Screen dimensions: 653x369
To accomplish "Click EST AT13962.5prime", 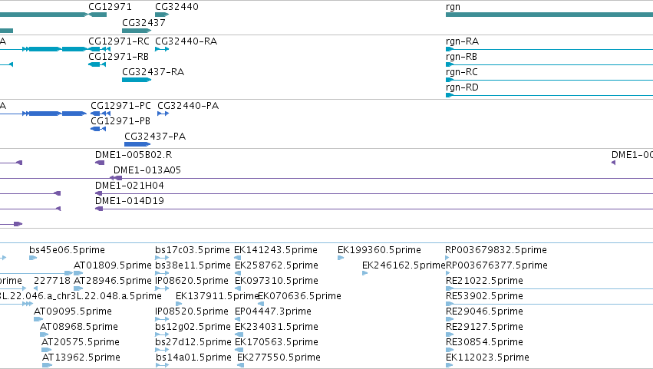I will 81,357.
